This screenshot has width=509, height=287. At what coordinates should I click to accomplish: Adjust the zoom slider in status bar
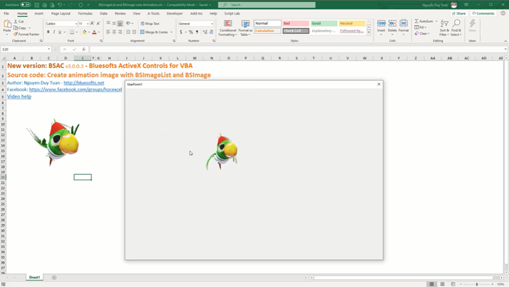coord(477,284)
